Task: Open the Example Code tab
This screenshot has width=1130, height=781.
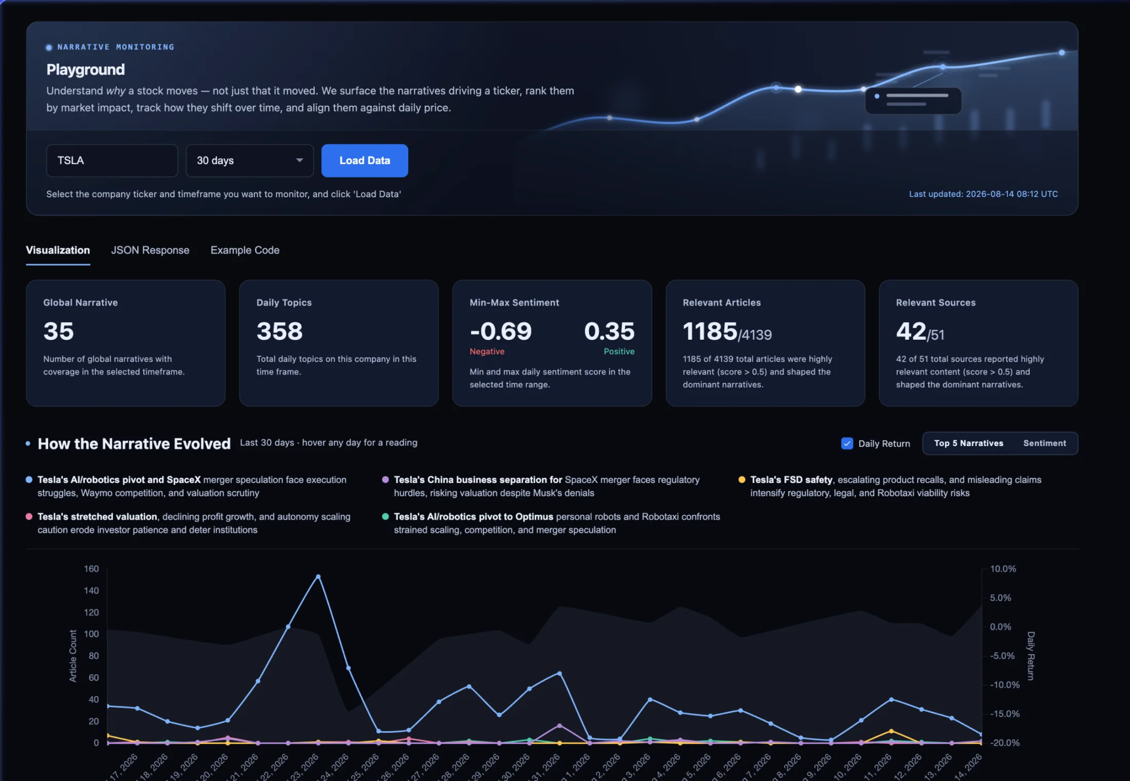Action: [245, 250]
